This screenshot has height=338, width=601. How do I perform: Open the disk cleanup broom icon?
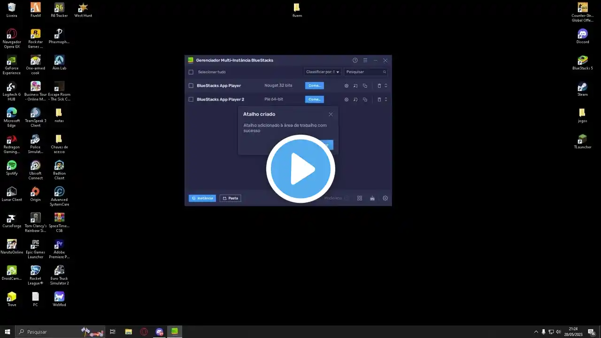(372, 198)
